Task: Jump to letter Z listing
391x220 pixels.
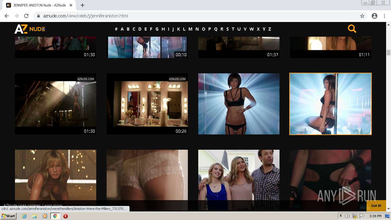Action: [270, 29]
